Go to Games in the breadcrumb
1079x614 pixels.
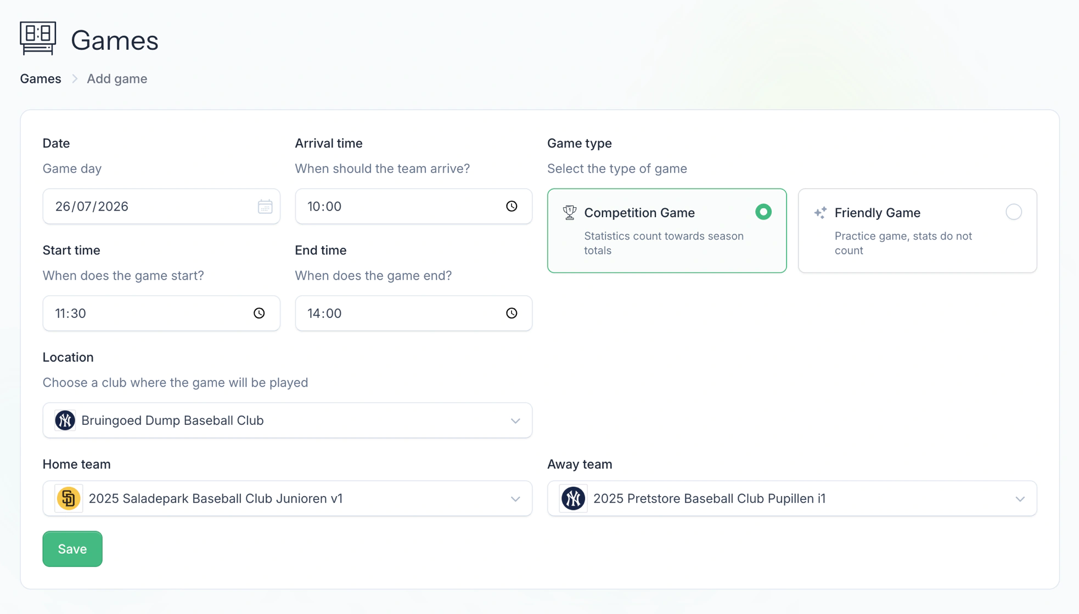click(x=41, y=78)
